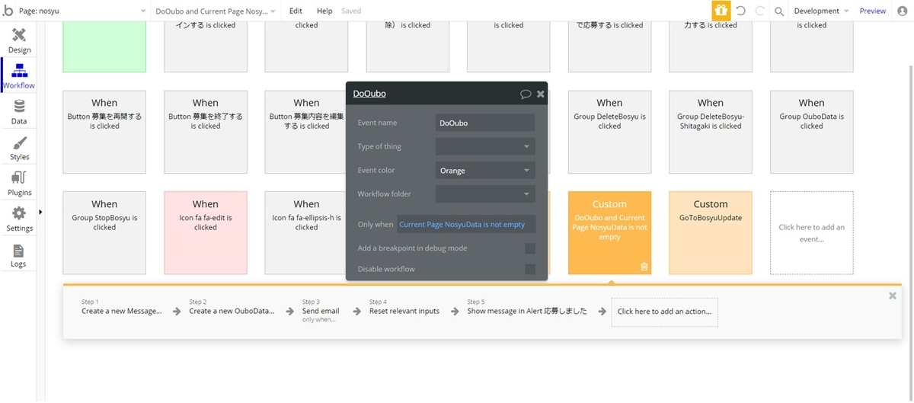The width and height of the screenshot is (914, 403).
Task: Open comments on DoOubo event dialog
Action: 526,94
